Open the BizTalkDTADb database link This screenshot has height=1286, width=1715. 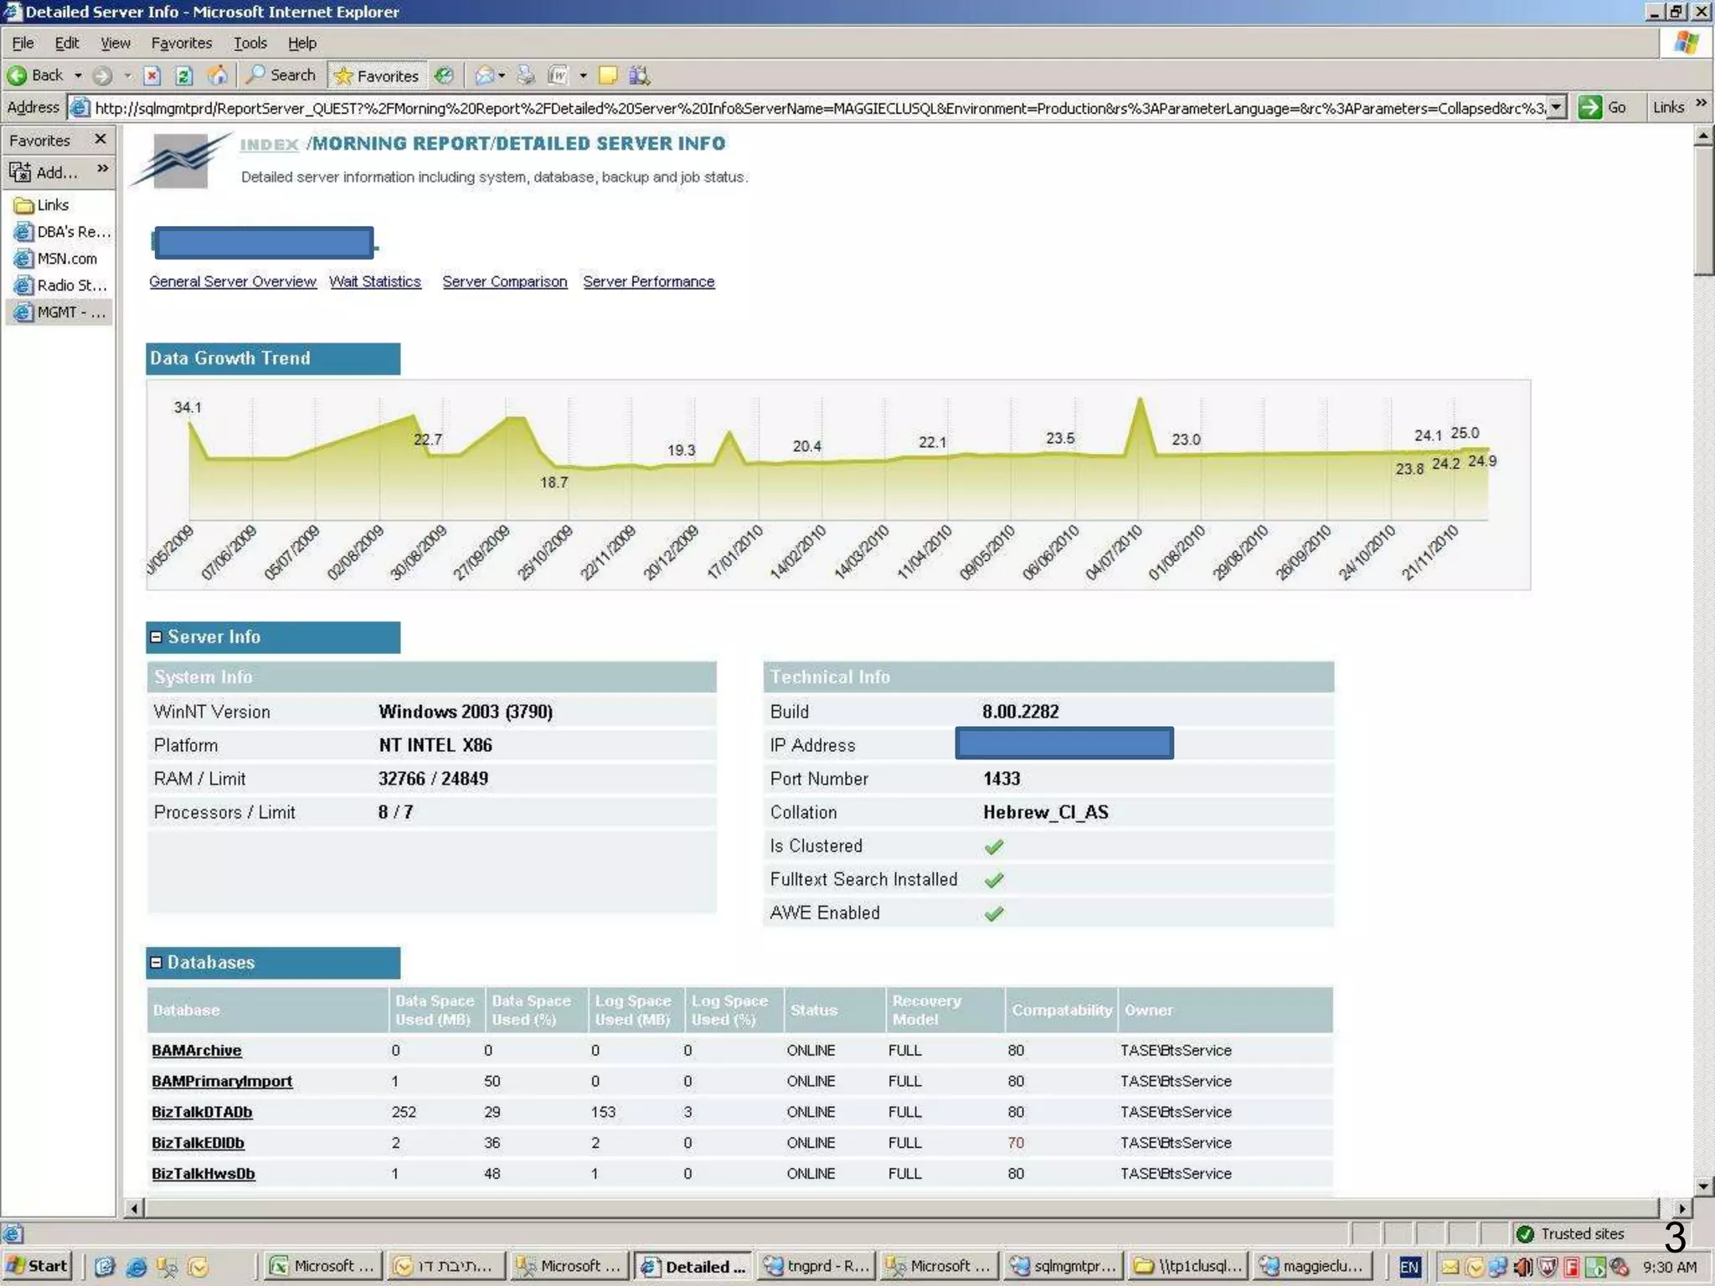(x=202, y=1112)
